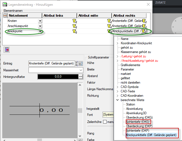Click the legend entry dialog's title bar icon
This screenshot has width=182, height=141.
tap(5, 5)
